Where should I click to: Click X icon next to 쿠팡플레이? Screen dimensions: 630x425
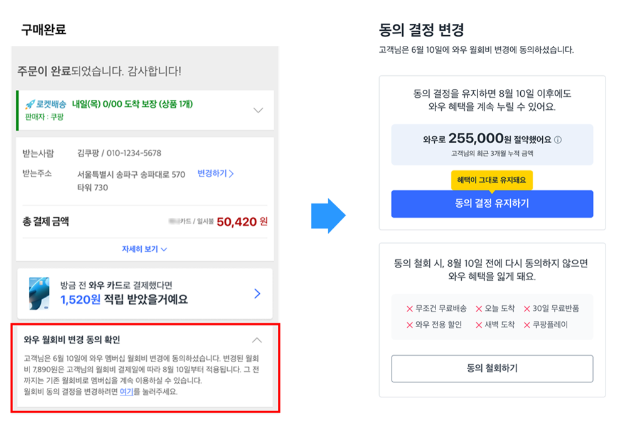[x=527, y=325]
